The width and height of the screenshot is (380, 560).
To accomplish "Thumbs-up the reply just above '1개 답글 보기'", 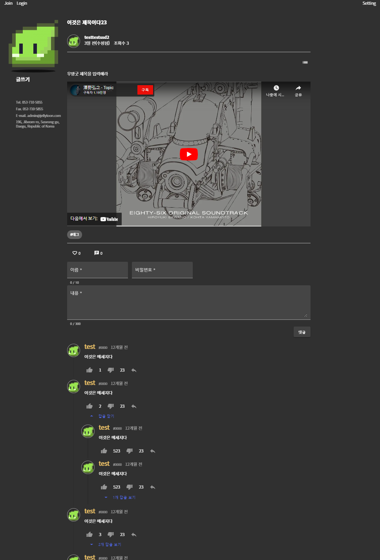I will (104, 487).
